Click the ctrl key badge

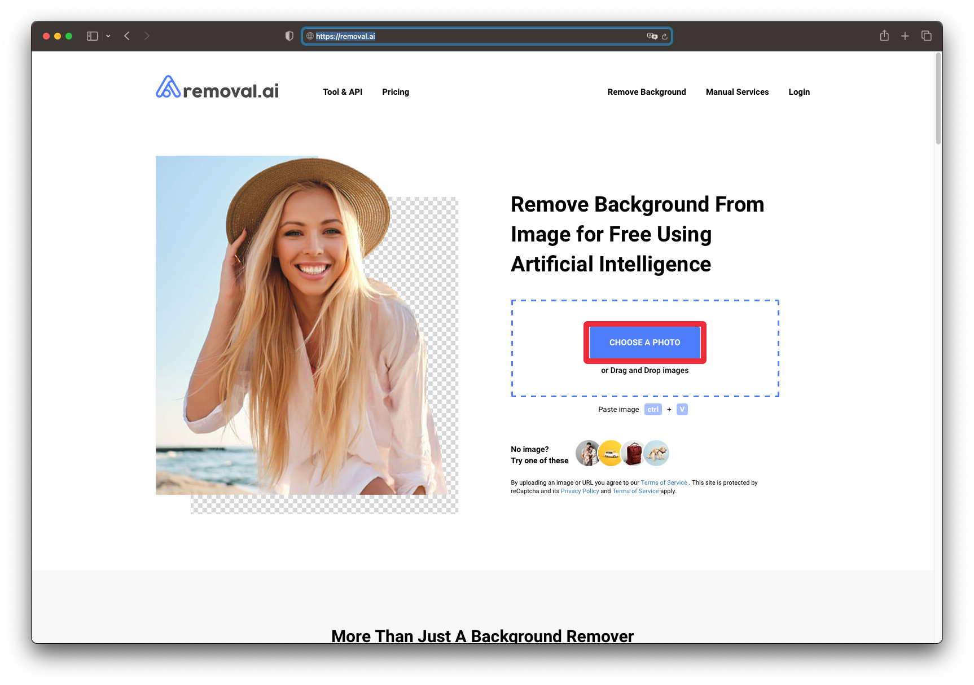653,410
